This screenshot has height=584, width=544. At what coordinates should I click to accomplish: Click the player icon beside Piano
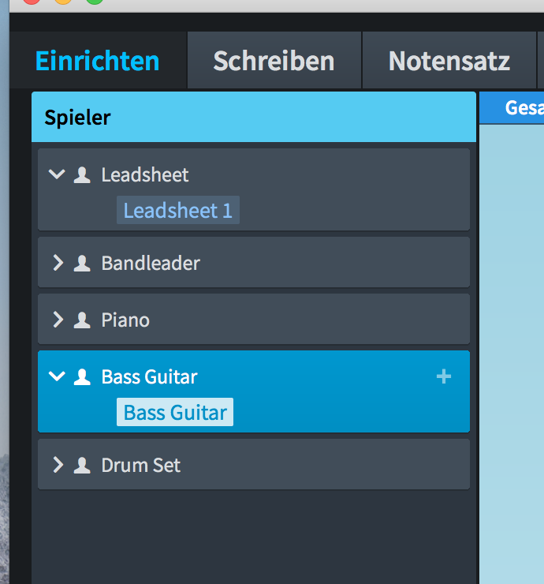click(82, 320)
